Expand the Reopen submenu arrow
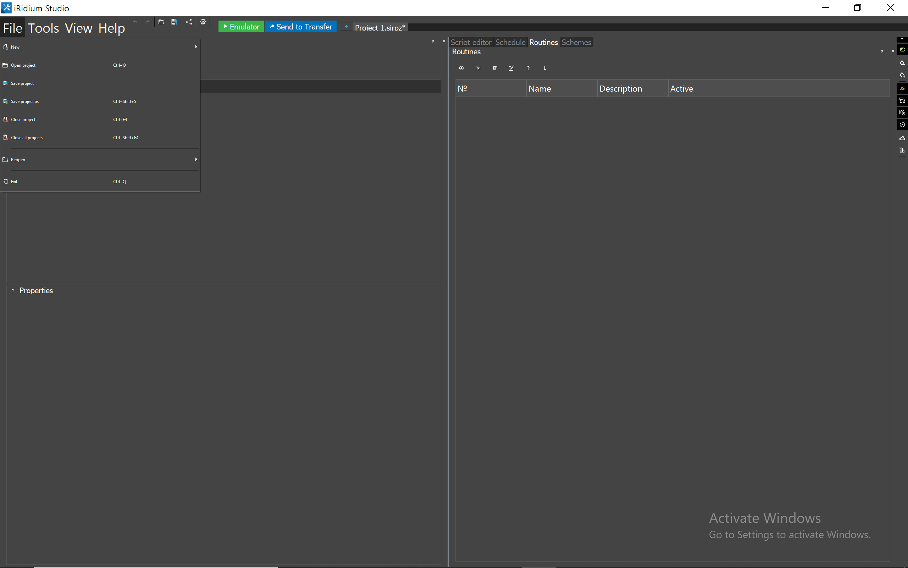This screenshot has height=568, width=908. (196, 159)
